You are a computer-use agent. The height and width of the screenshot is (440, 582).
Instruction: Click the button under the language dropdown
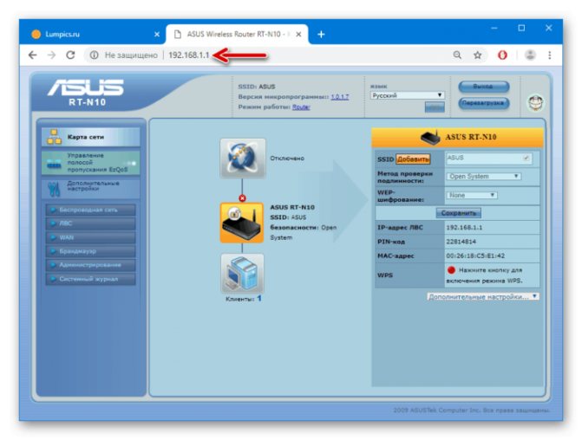pos(435,107)
